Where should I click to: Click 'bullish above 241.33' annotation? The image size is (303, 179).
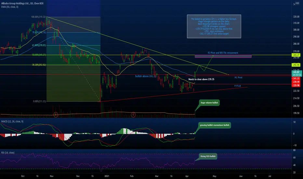[146, 76]
